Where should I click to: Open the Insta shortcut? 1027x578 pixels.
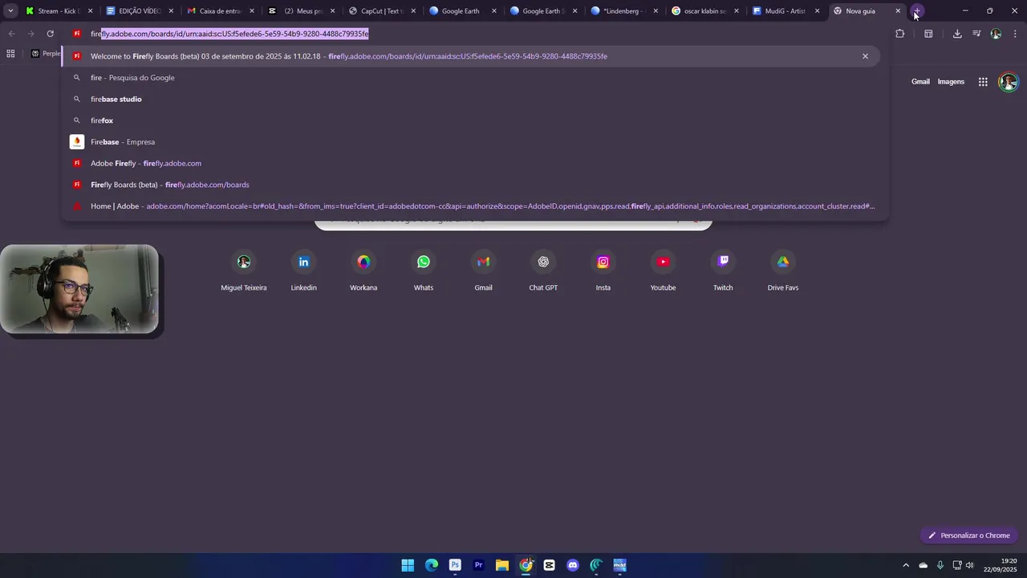pyautogui.click(x=603, y=271)
